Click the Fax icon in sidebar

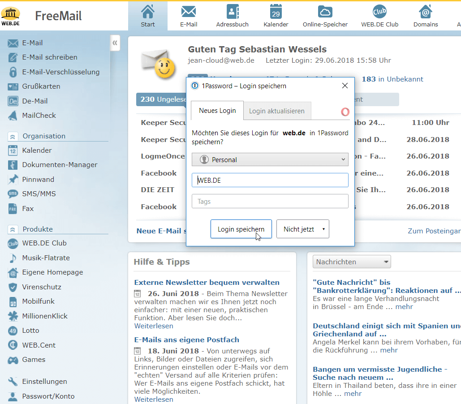click(13, 209)
